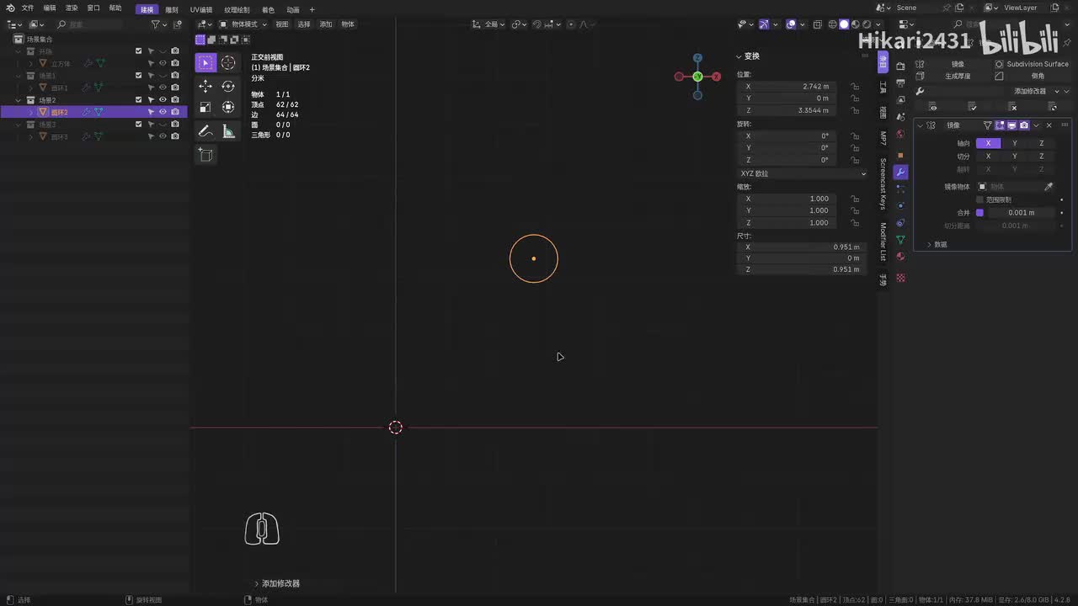
Task: Check the 范围限制 clipping checkbox
Action: click(x=979, y=199)
